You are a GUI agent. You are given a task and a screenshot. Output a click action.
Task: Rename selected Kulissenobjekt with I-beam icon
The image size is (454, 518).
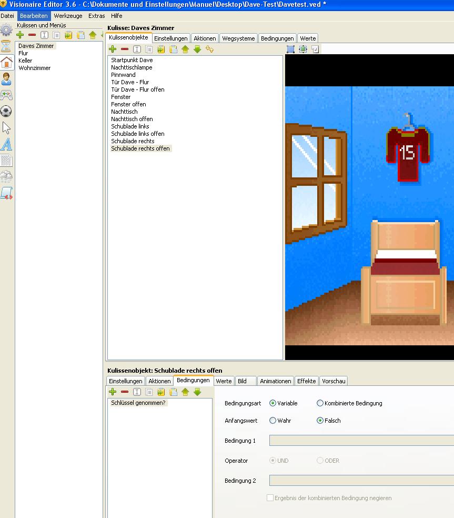click(137, 49)
